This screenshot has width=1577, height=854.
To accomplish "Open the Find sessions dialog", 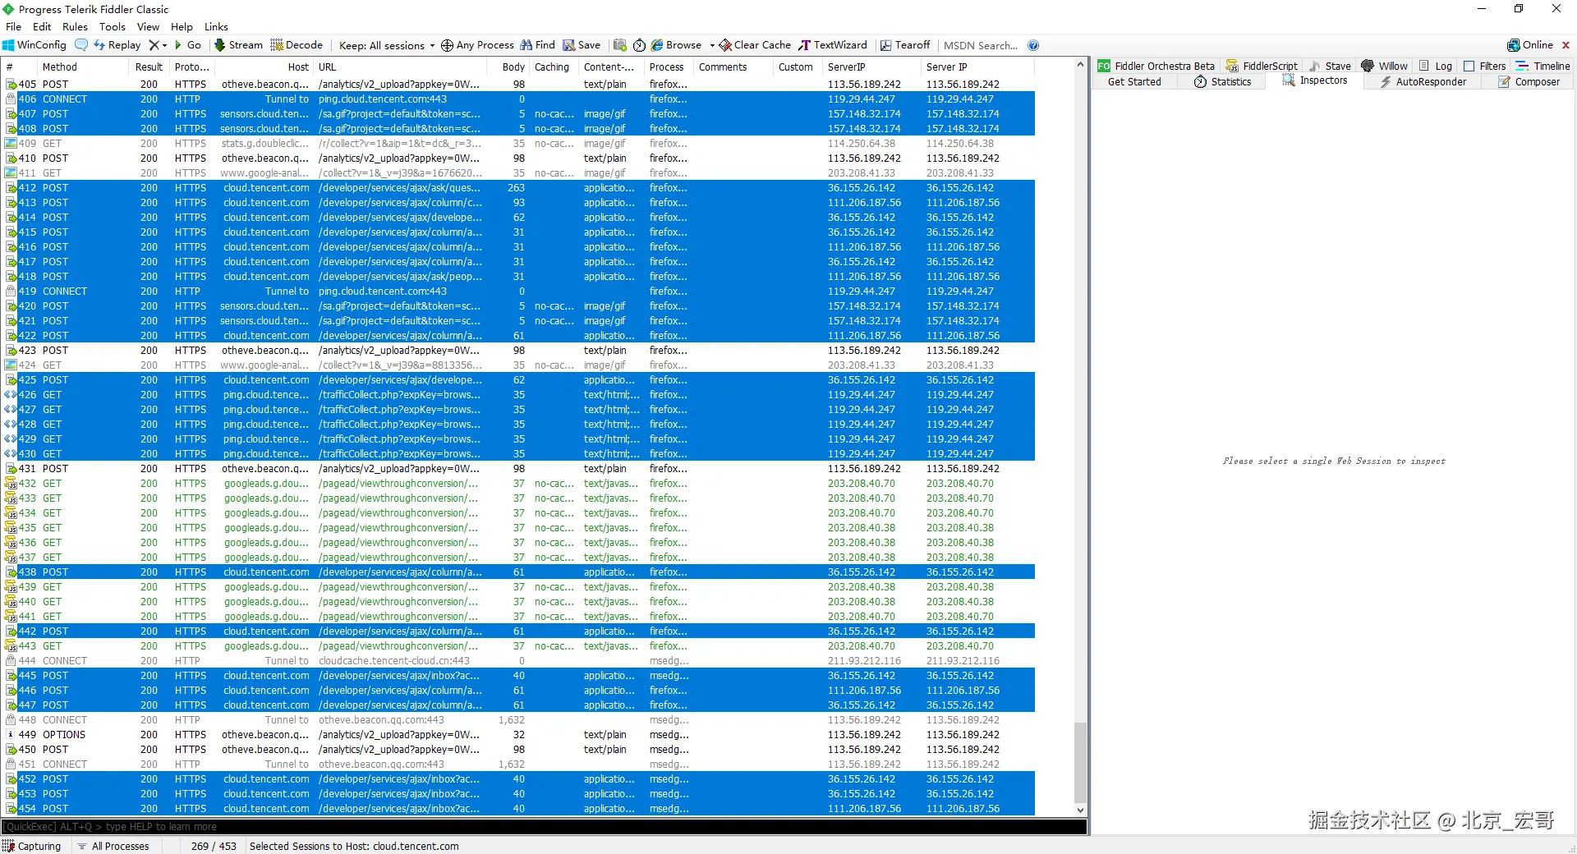I will coord(537,45).
